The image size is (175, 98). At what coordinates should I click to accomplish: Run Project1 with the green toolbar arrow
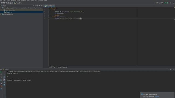pos(165,3)
